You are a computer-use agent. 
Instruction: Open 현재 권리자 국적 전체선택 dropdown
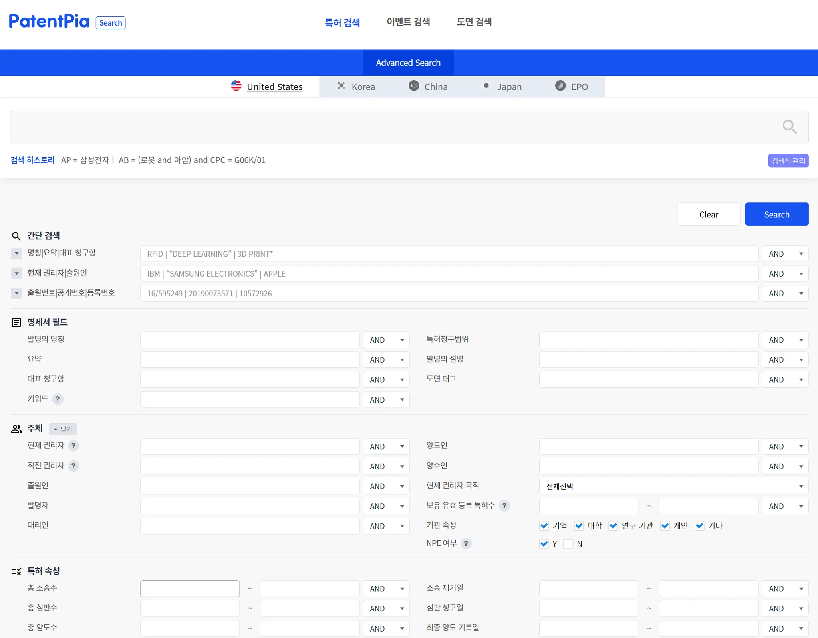coord(673,486)
